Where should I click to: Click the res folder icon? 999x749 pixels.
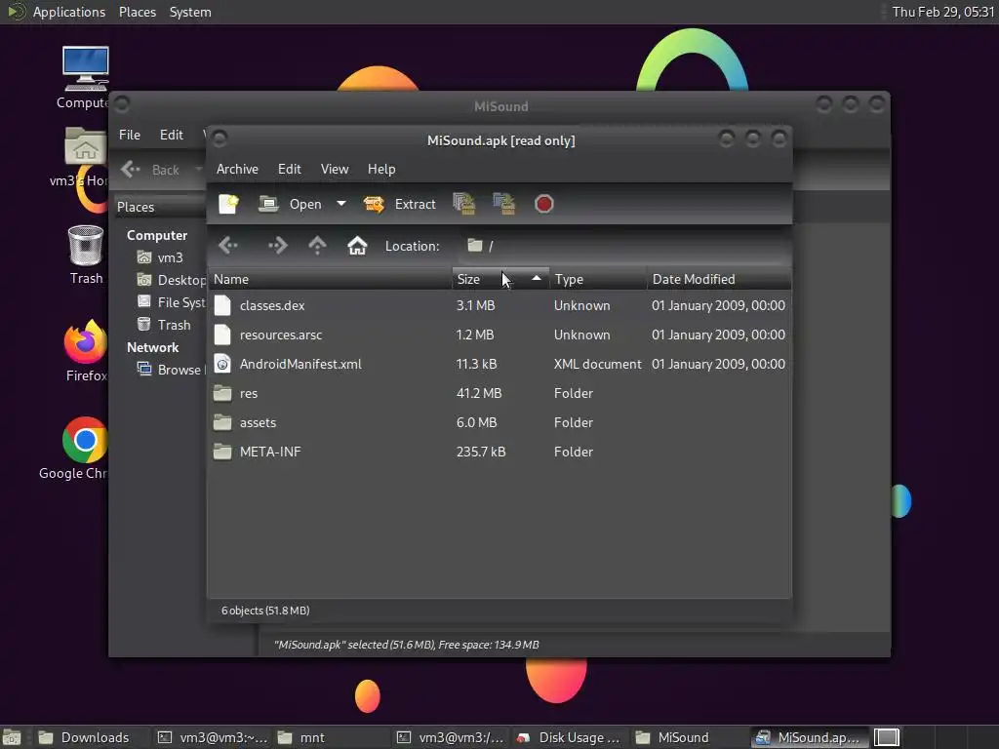point(222,393)
